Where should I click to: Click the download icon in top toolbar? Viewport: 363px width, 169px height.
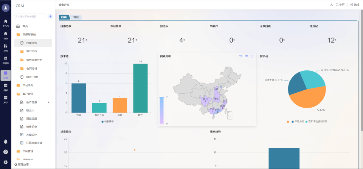coord(332,5)
